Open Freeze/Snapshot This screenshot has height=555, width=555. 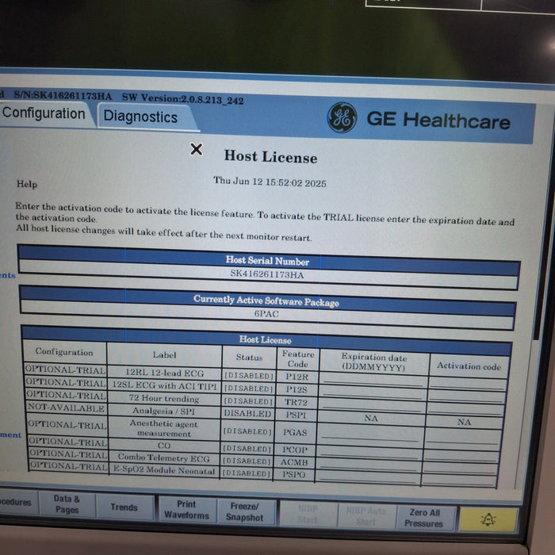pyautogui.click(x=245, y=512)
